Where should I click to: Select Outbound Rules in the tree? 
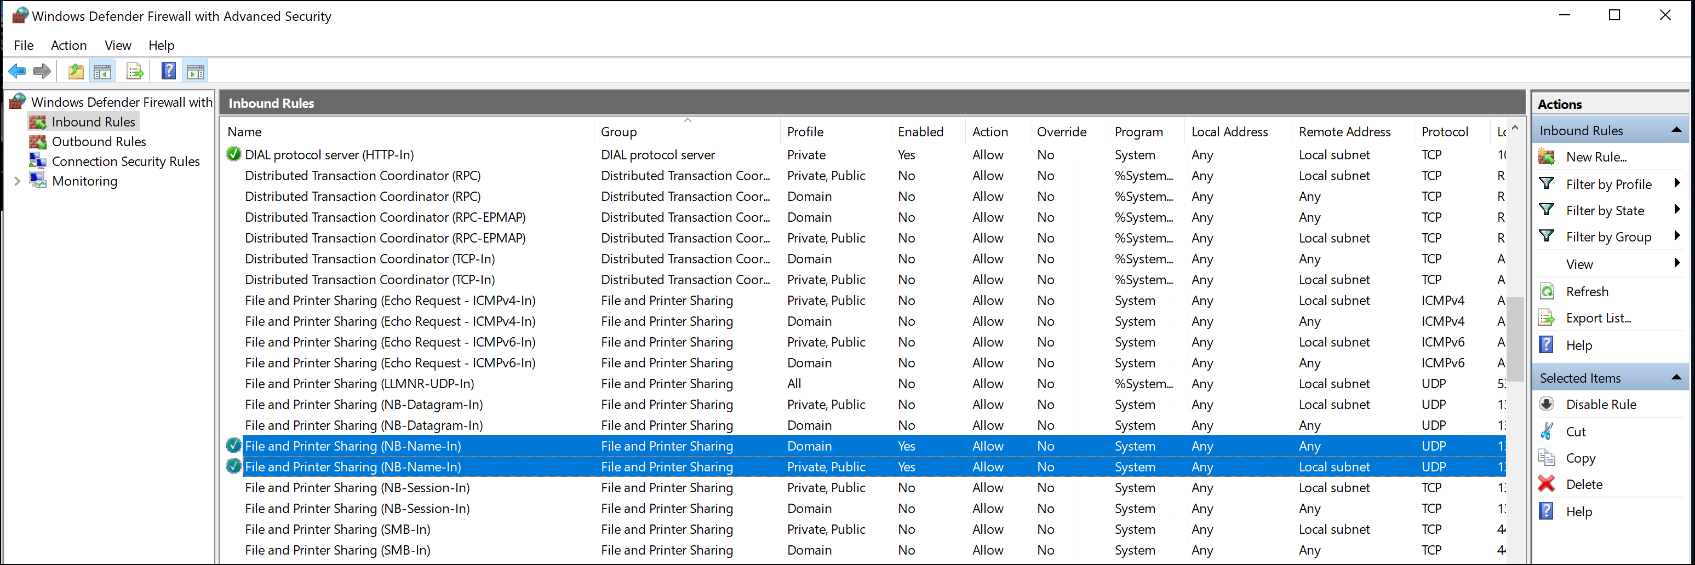(x=99, y=141)
